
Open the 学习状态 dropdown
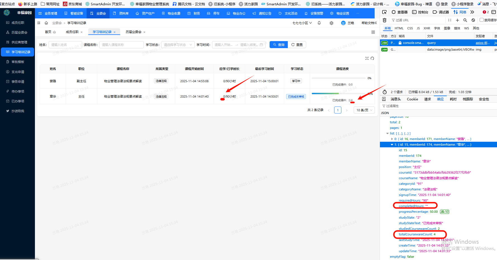(x=178, y=45)
